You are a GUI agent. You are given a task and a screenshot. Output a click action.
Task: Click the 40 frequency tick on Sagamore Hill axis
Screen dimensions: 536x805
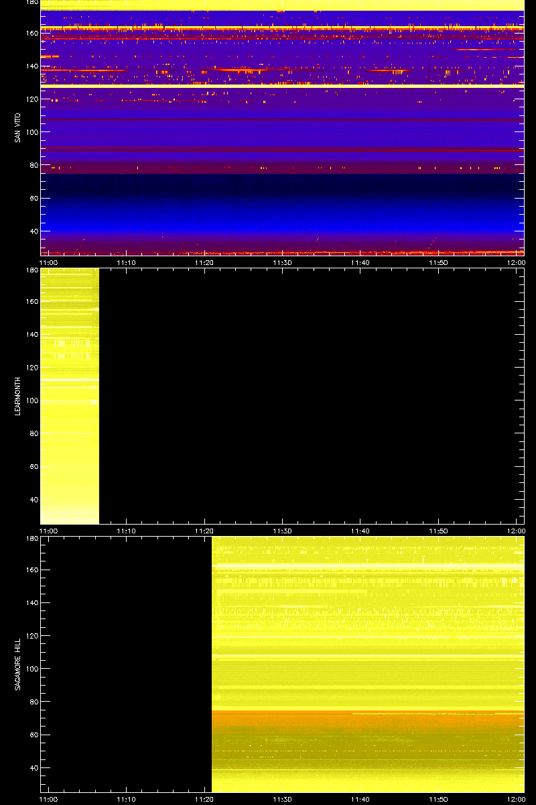click(x=33, y=767)
